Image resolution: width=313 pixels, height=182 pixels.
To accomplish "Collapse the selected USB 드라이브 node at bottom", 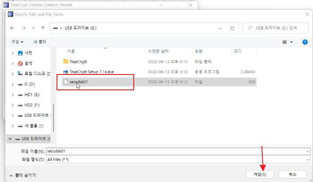I will click(10, 139).
